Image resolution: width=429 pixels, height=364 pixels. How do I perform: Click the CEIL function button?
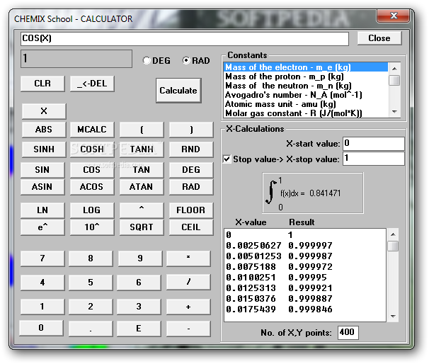tap(191, 227)
